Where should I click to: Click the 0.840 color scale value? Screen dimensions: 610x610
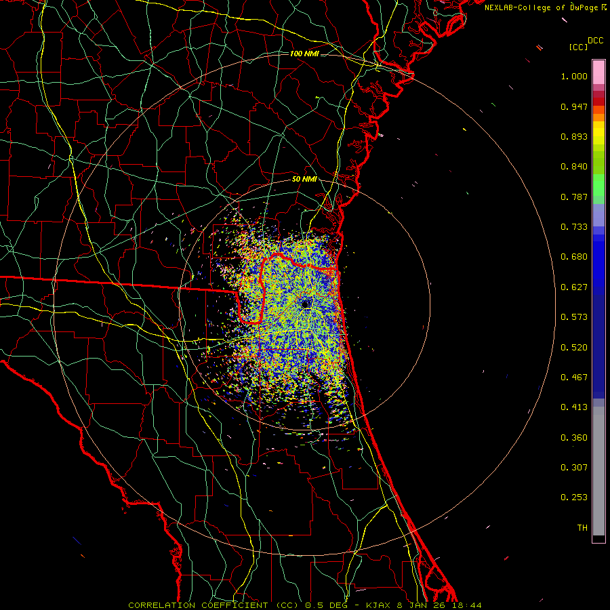pyautogui.click(x=574, y=167)
